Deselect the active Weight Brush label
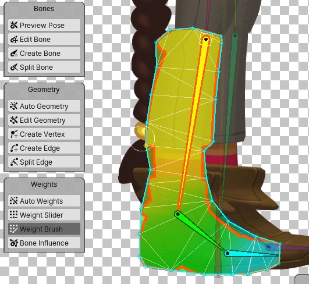Screen dimensions: 309x284 pos(41,229)
